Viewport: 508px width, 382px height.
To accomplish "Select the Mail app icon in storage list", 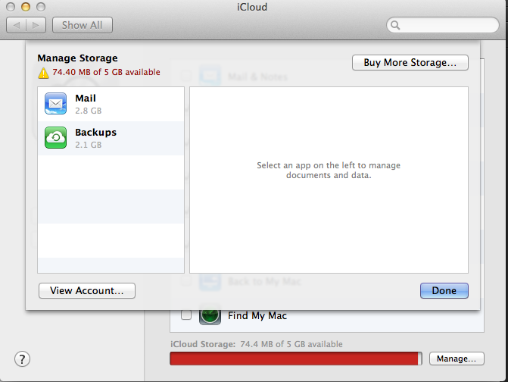I will pos(56,103).
